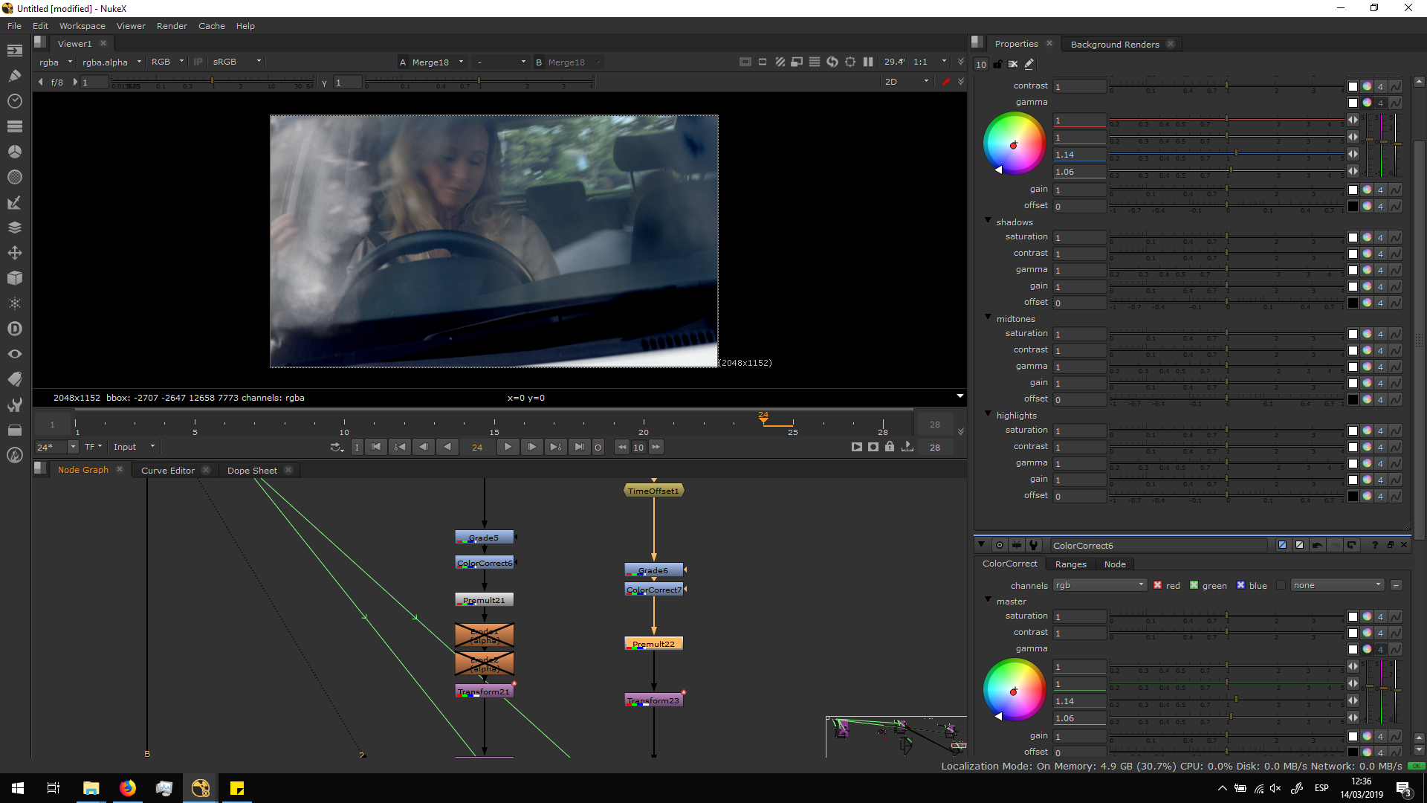Open the Transform nodes move icon
This screenshot has width=1427, height=803.
point(14,253)
